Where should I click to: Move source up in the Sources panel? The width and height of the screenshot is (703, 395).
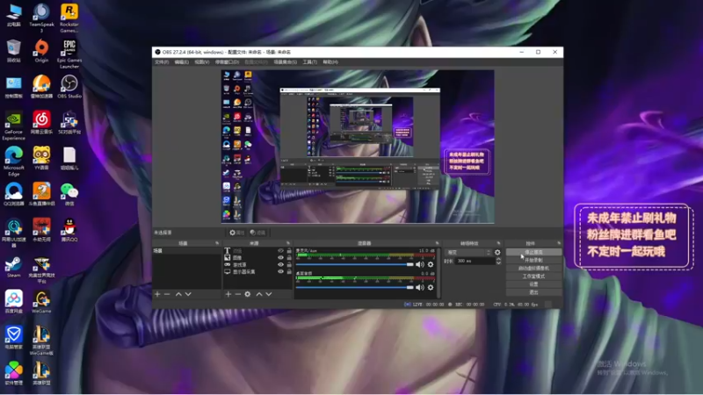tap(258, 294)
